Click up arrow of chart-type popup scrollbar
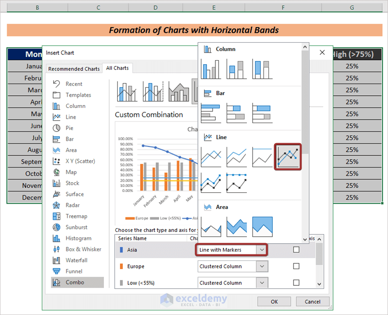 click(x=305, y=46)
